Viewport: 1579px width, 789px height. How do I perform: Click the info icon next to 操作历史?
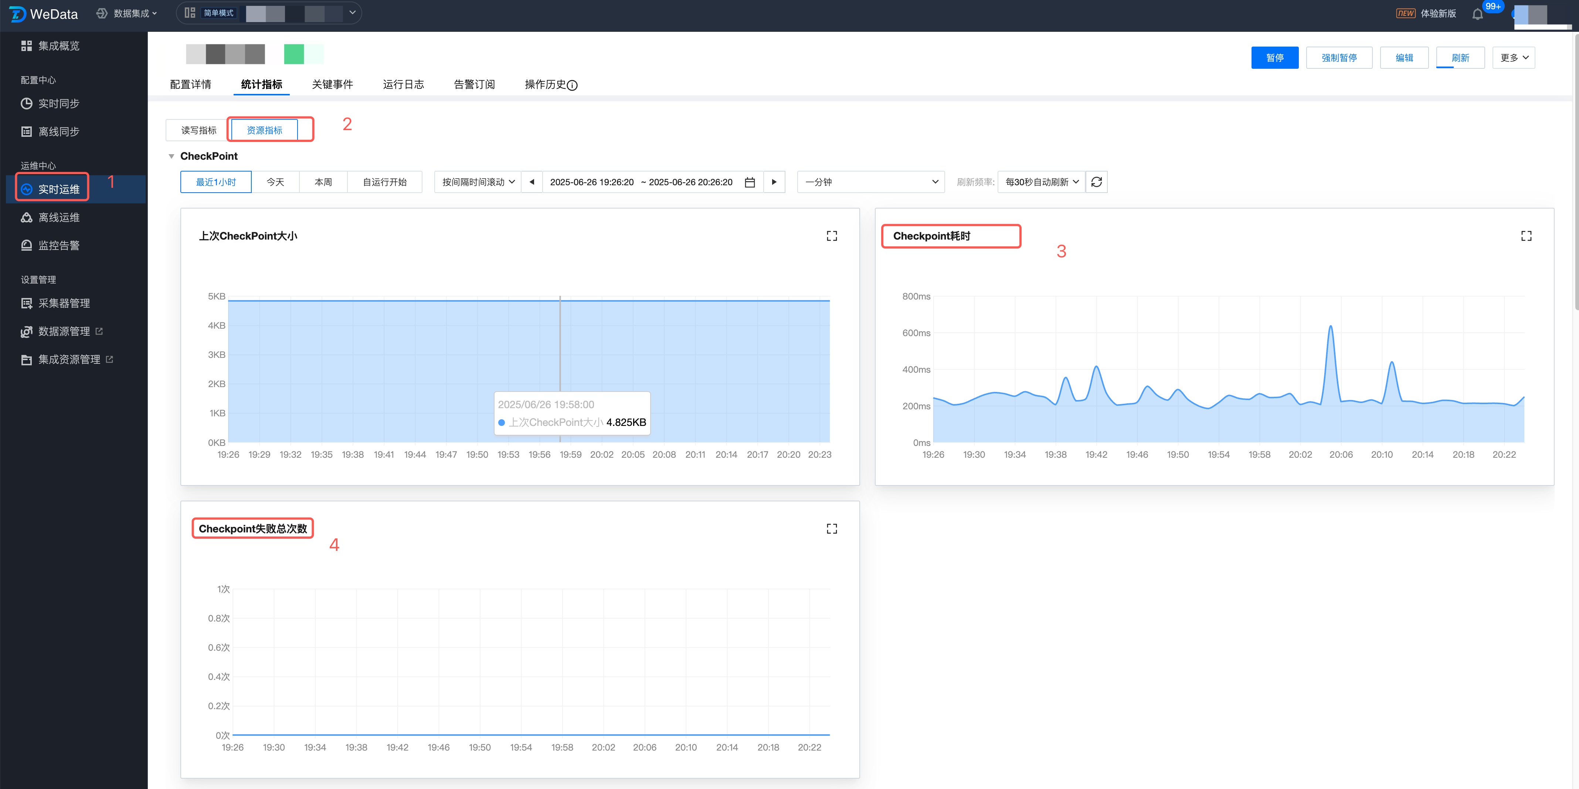point(572,85)
